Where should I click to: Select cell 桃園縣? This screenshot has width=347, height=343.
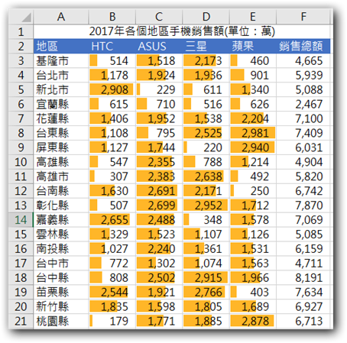61,321
